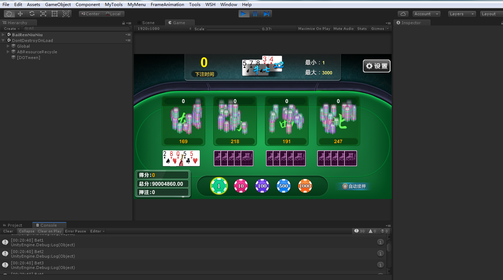Click the Play button
This screenshot has height=280, width=503.
coord(244,14)
